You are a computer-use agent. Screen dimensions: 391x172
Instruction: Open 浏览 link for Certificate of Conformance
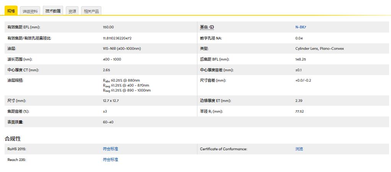pos(299,149)
